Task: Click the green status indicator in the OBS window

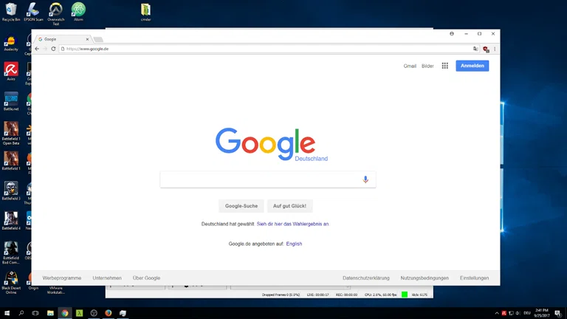Action: point(405,295)
